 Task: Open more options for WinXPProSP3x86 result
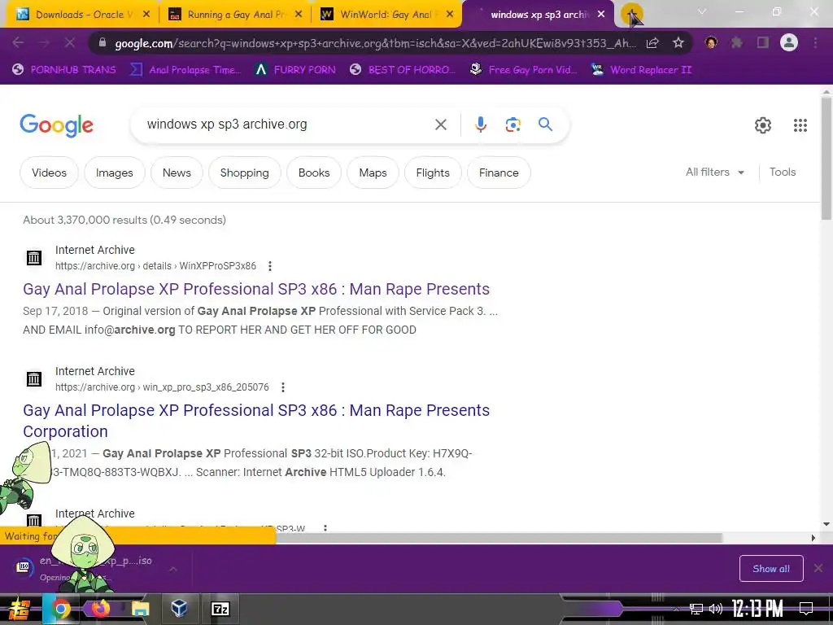(270, 266)
